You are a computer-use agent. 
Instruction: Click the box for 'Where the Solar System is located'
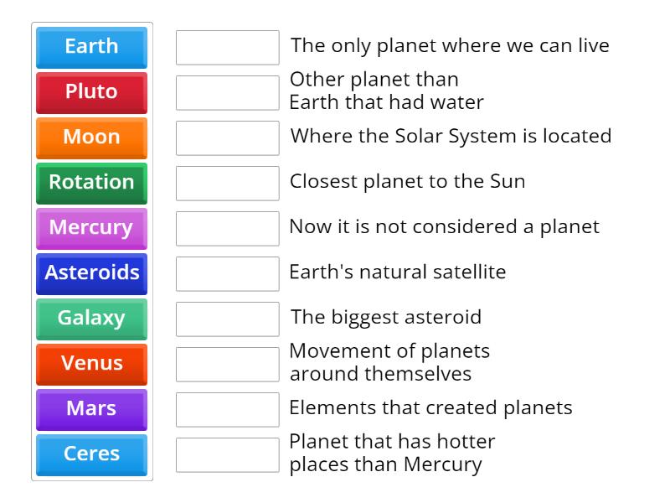[227, 137]
